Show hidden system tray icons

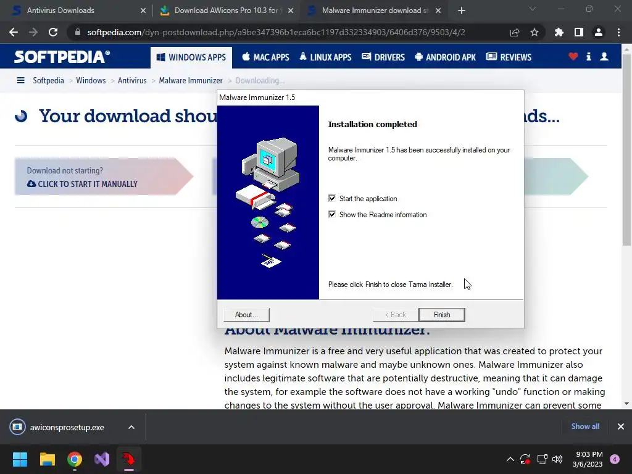[510, 459]
